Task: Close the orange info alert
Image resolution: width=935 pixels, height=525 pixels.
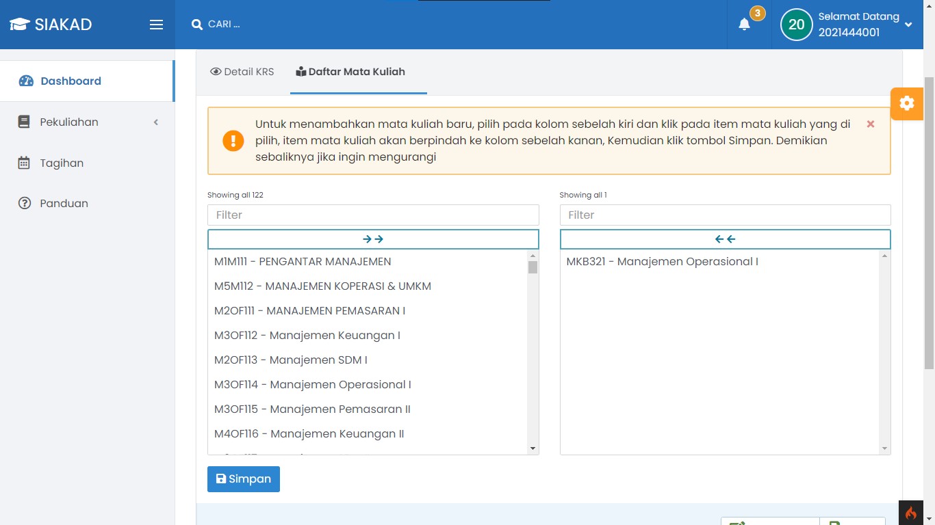Action: point(871,124)
